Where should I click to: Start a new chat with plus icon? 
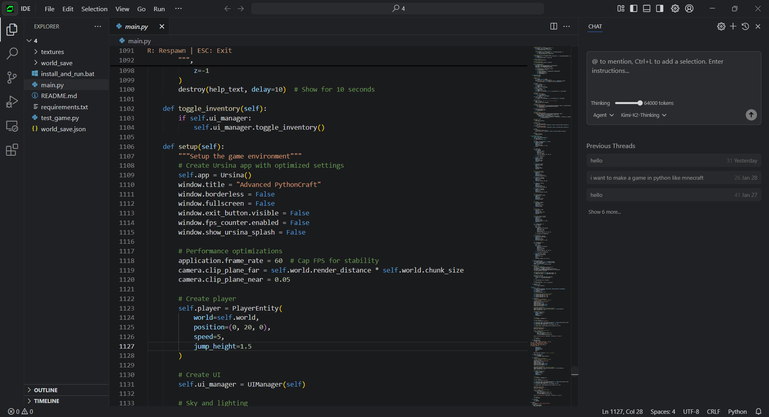pyautogui.click(x=733, y=26)
